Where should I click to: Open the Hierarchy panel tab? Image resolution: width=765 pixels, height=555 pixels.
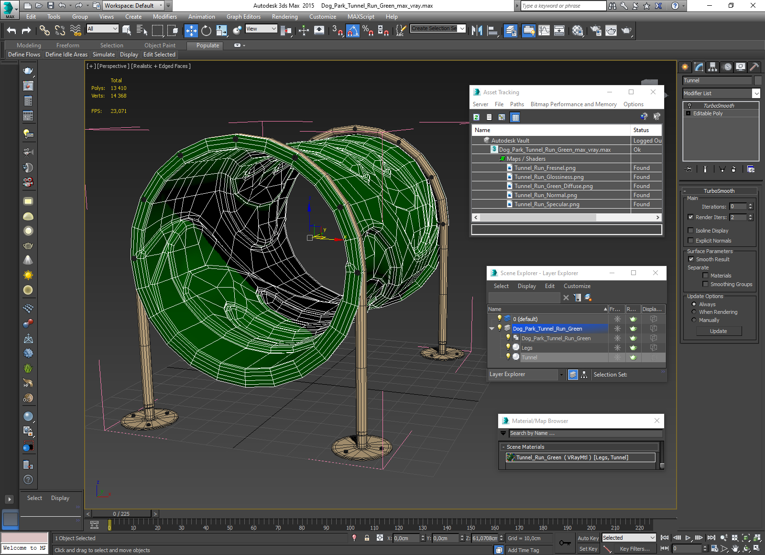(x=713, y=67)
